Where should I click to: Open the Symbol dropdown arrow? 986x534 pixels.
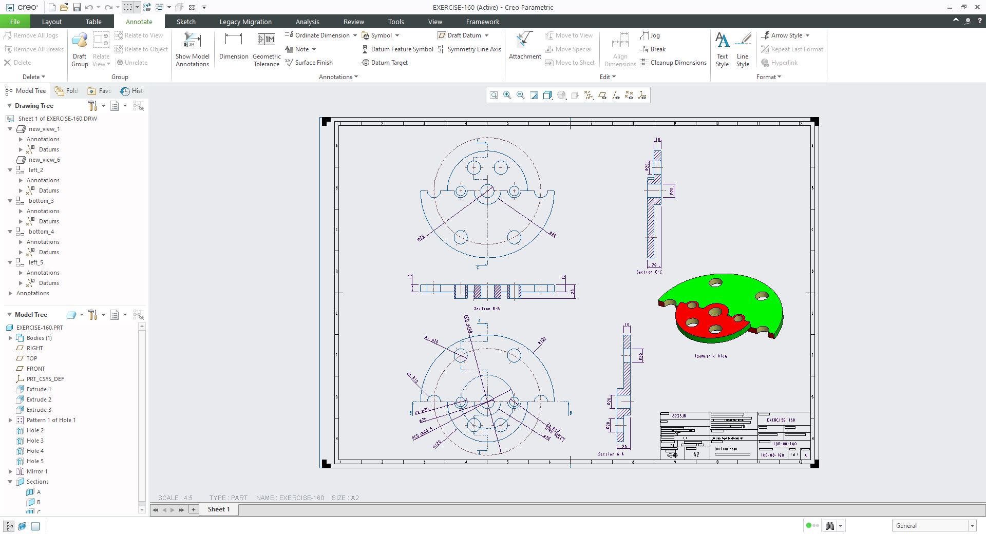[x=397, y=35]
